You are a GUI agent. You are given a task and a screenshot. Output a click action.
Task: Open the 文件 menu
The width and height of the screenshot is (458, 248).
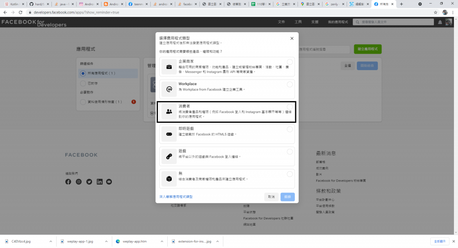click(x=281, y=22)
